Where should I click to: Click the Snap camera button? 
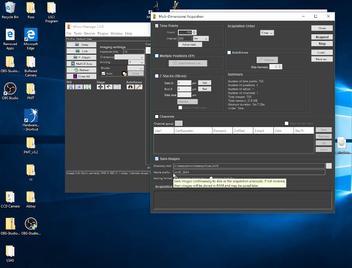81,45
